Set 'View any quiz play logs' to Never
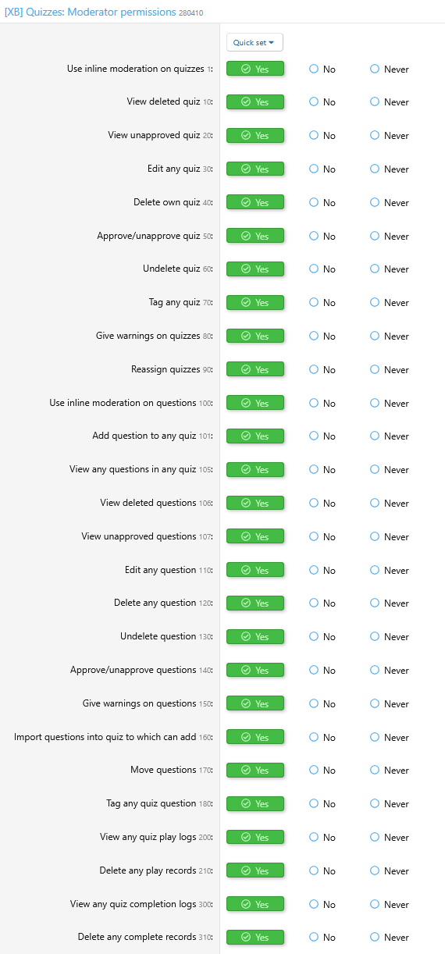The height and width of the screenshot is (954, 445). 390,838
